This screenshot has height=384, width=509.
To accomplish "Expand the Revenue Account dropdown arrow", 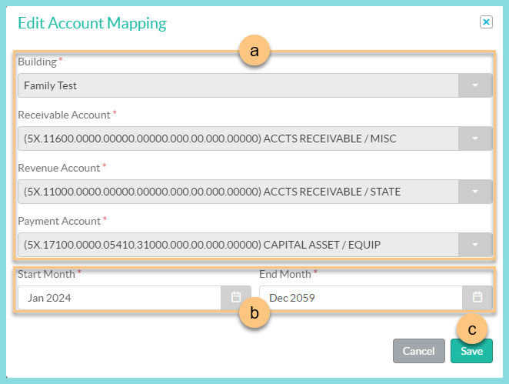I will click(475, 192).
